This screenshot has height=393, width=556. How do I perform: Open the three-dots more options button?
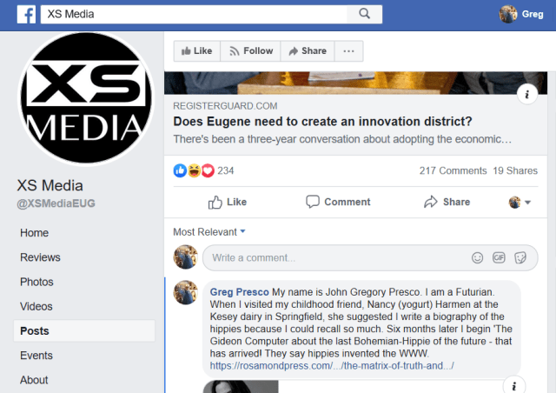[x=348, y=51]
